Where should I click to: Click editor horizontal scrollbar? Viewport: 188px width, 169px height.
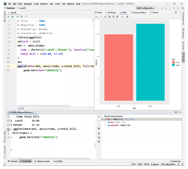tap(44, 106)
